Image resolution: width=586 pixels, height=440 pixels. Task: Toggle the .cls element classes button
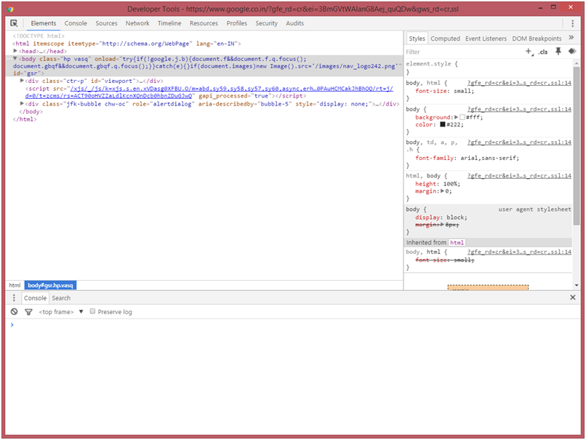(x=543, y=52)
